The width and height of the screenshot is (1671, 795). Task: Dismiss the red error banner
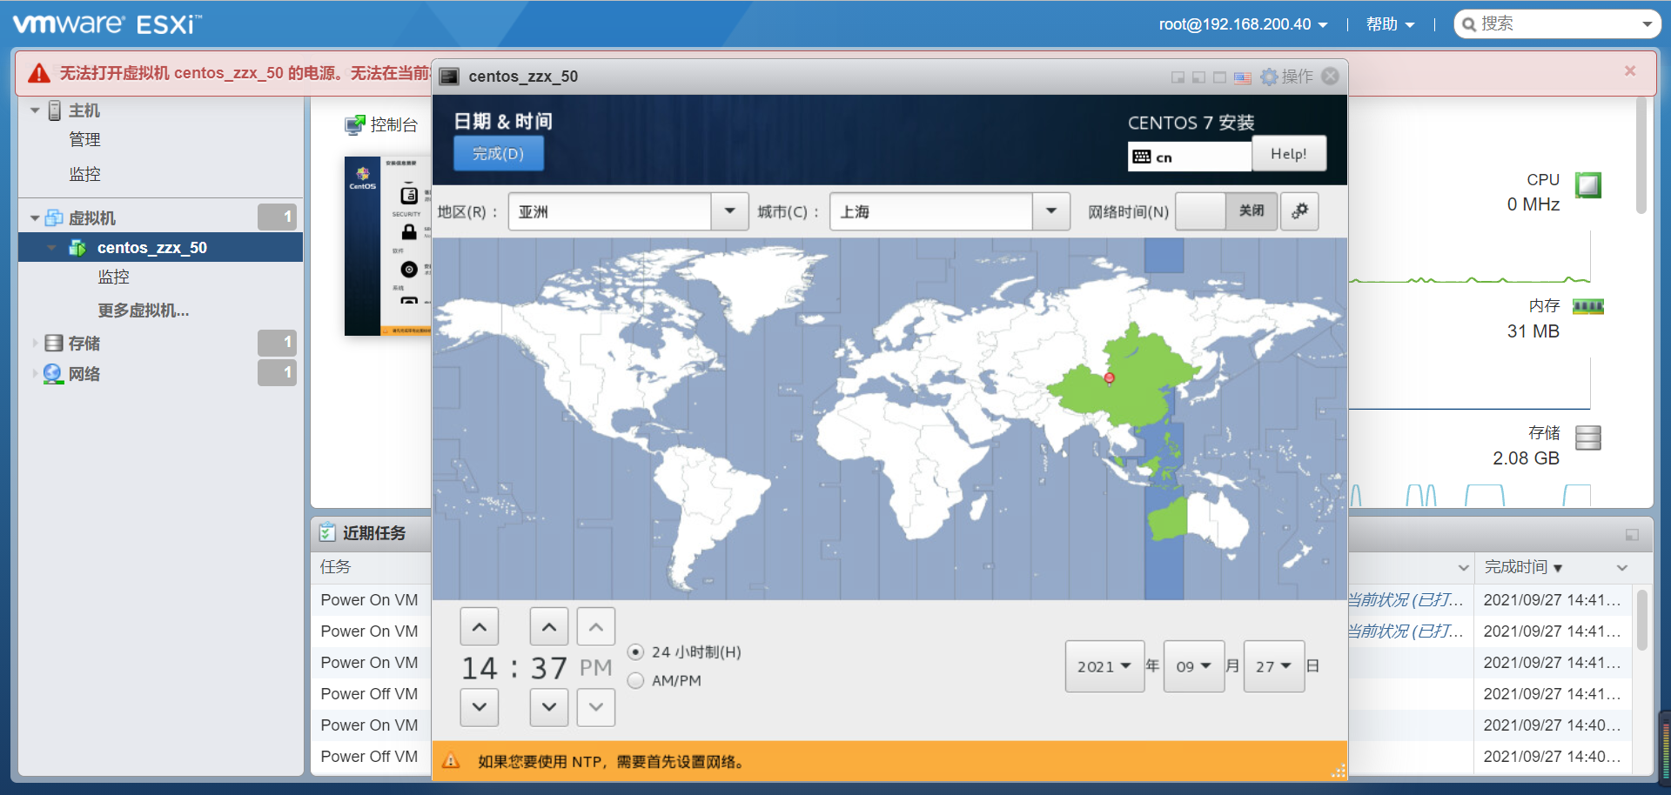tap(1630, 71)
